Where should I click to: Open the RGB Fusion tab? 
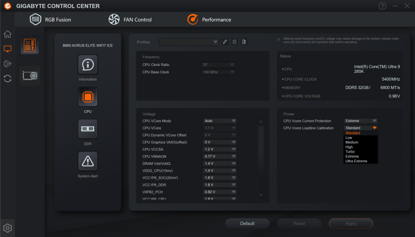[50, 19]
